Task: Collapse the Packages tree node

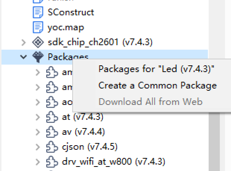Action: point(23,57)
